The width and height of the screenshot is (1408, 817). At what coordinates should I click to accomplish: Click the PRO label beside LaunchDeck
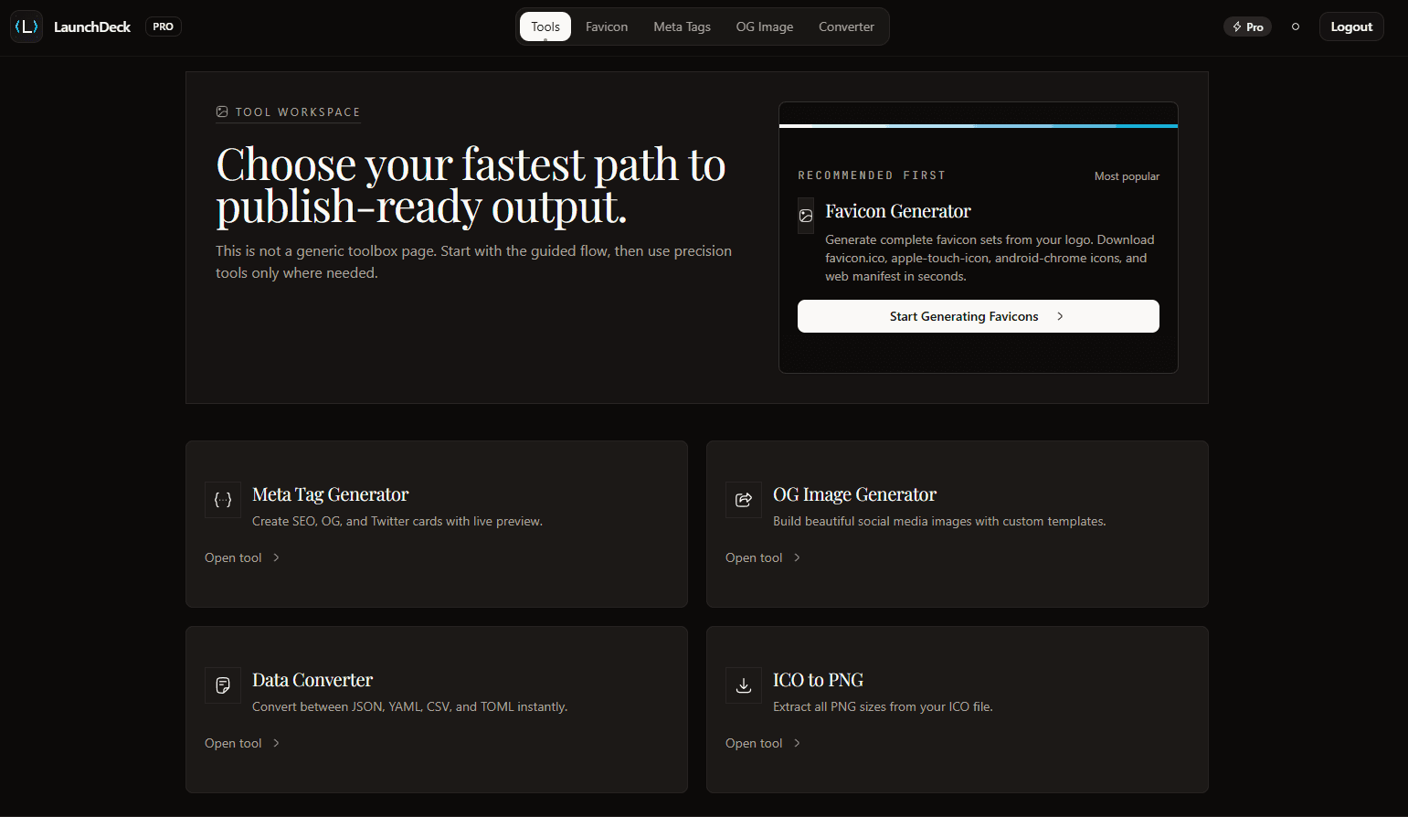point(164,27)
